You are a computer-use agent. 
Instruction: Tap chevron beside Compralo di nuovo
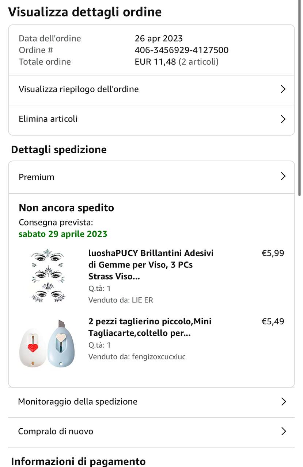pyautogui.click(x=283, y=432)
